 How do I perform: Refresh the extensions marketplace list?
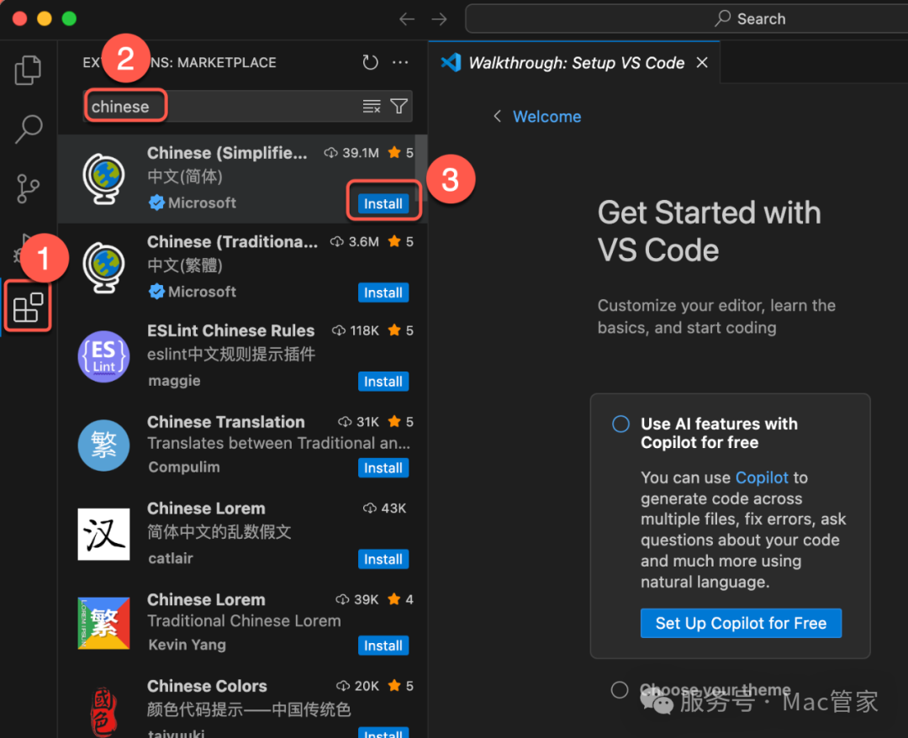tap(370, 63)
